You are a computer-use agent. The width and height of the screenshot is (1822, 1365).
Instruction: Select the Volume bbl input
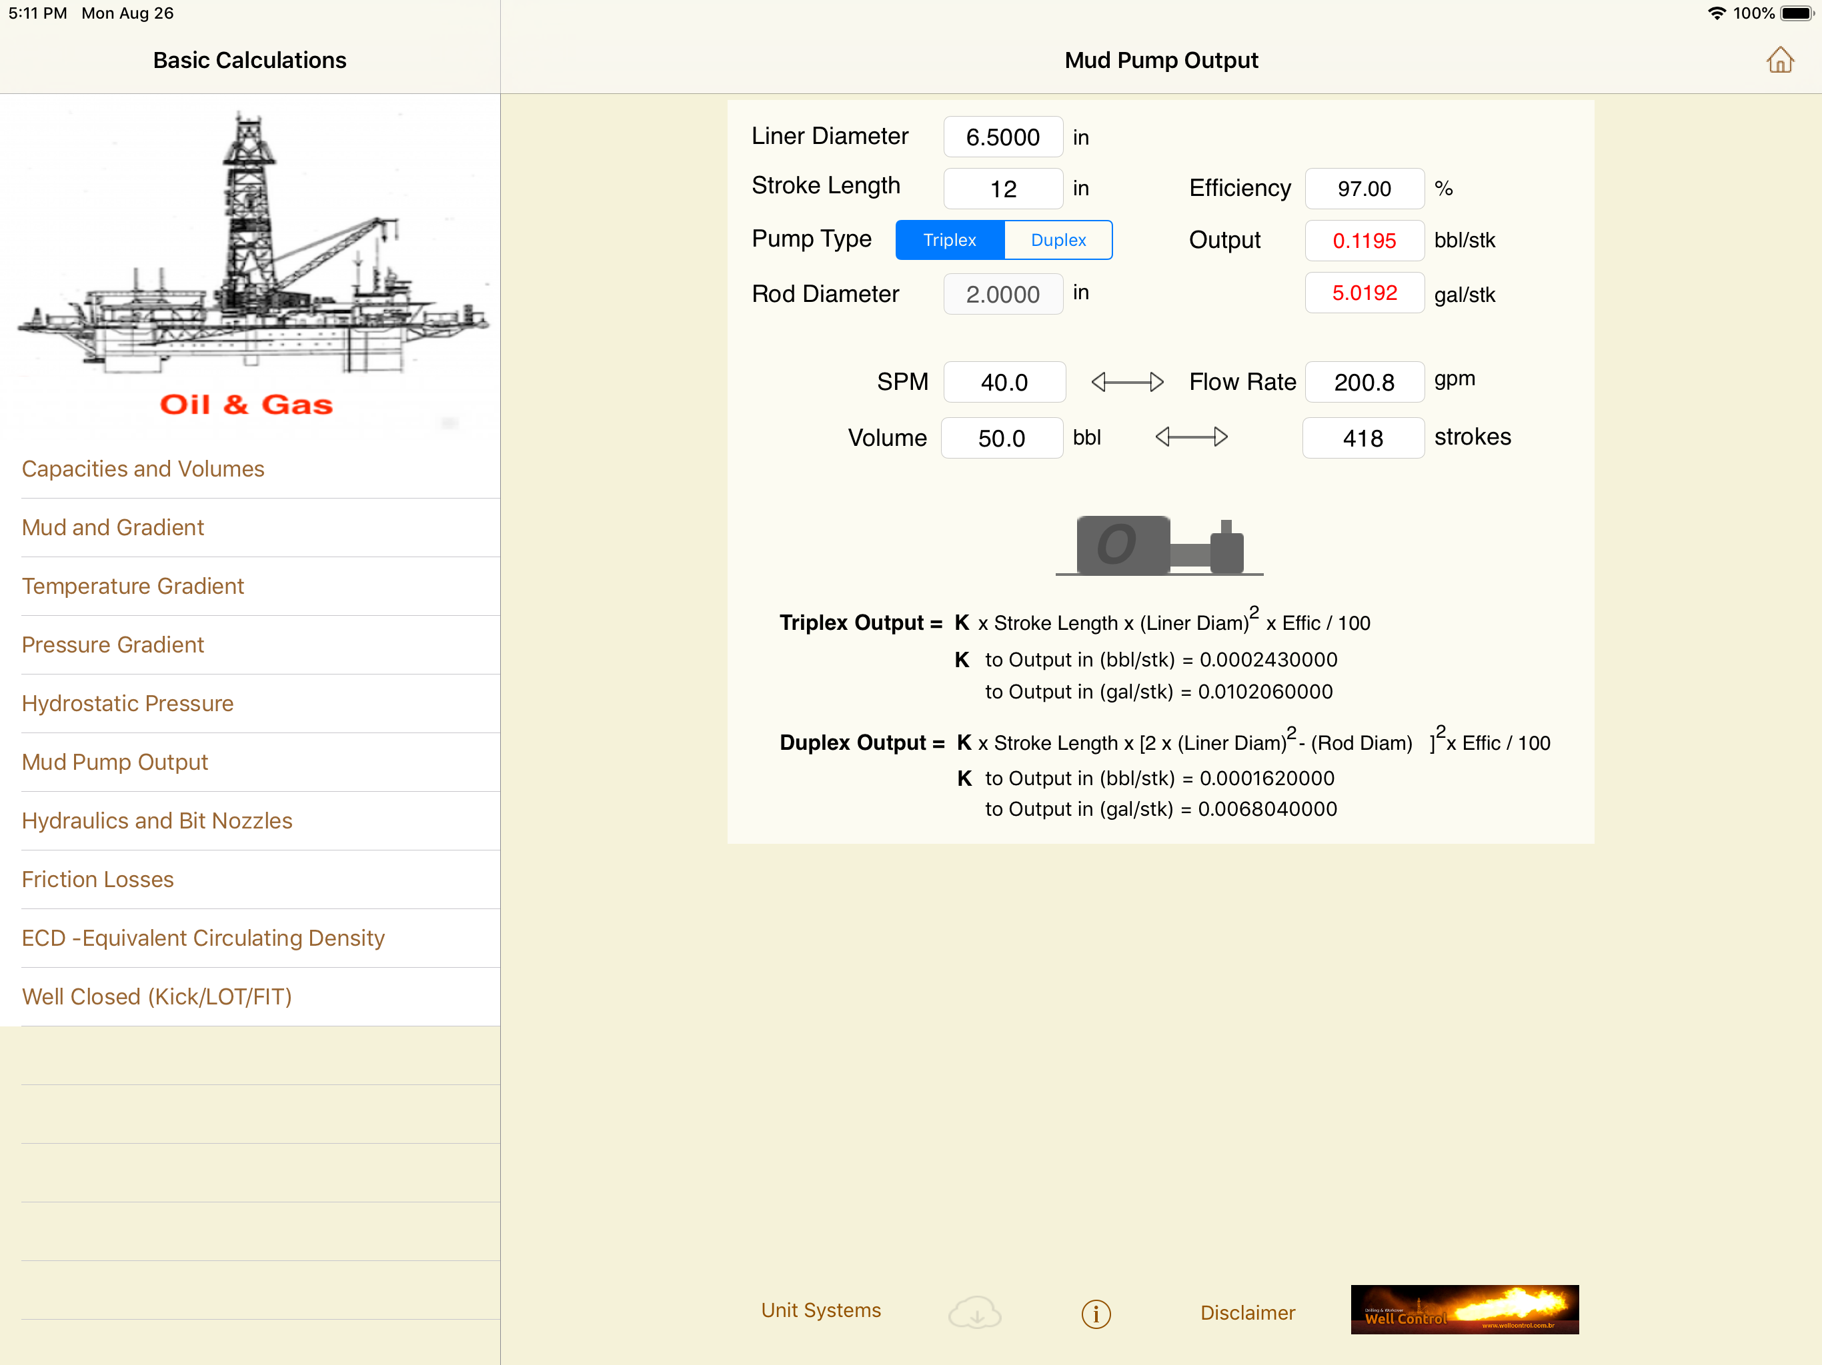pyautogui.click(x=1002, y=439)
